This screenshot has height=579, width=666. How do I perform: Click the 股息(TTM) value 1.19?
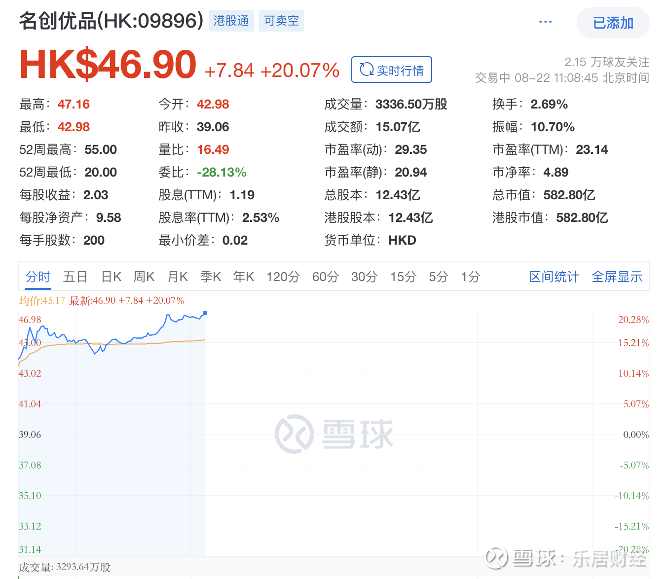(242, 195)
